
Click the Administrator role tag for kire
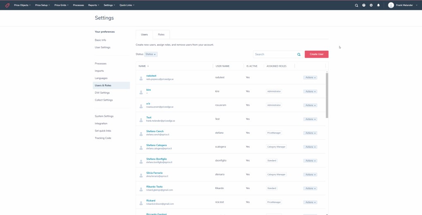(274, 91)
